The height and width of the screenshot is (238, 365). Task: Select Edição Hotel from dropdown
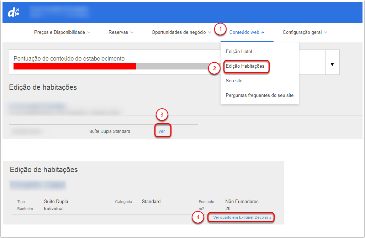[239, 52]
